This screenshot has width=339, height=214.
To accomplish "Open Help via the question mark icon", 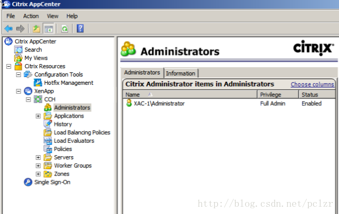I will (x=80, y=29).
